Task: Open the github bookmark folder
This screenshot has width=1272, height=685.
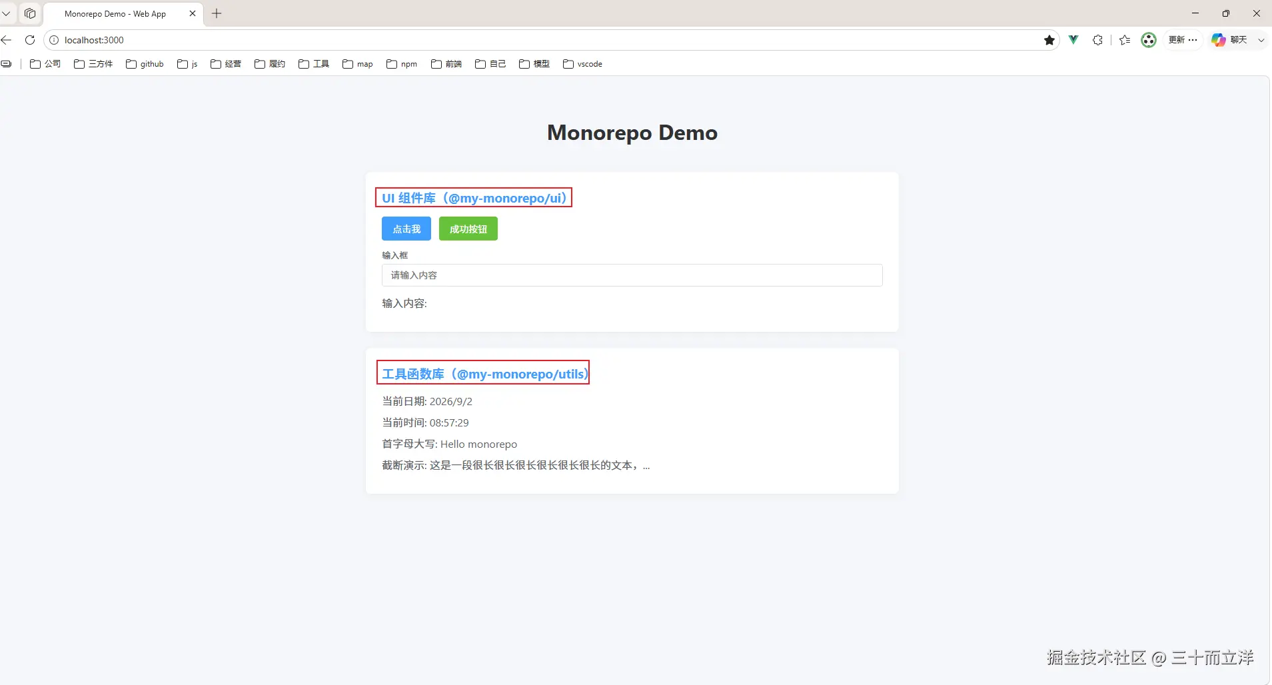Action: point(145,64)
